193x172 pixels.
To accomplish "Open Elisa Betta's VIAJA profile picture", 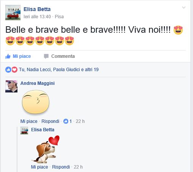I will pos(13,13).
